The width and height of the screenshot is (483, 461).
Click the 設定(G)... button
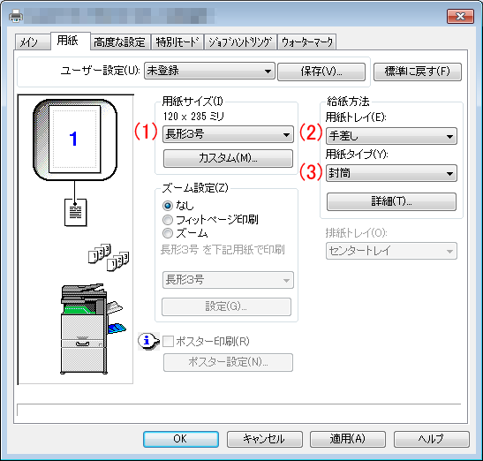[226, 306]
